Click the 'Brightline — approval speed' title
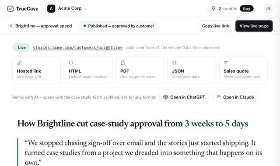The image size is (280, 166). (44, 26)
